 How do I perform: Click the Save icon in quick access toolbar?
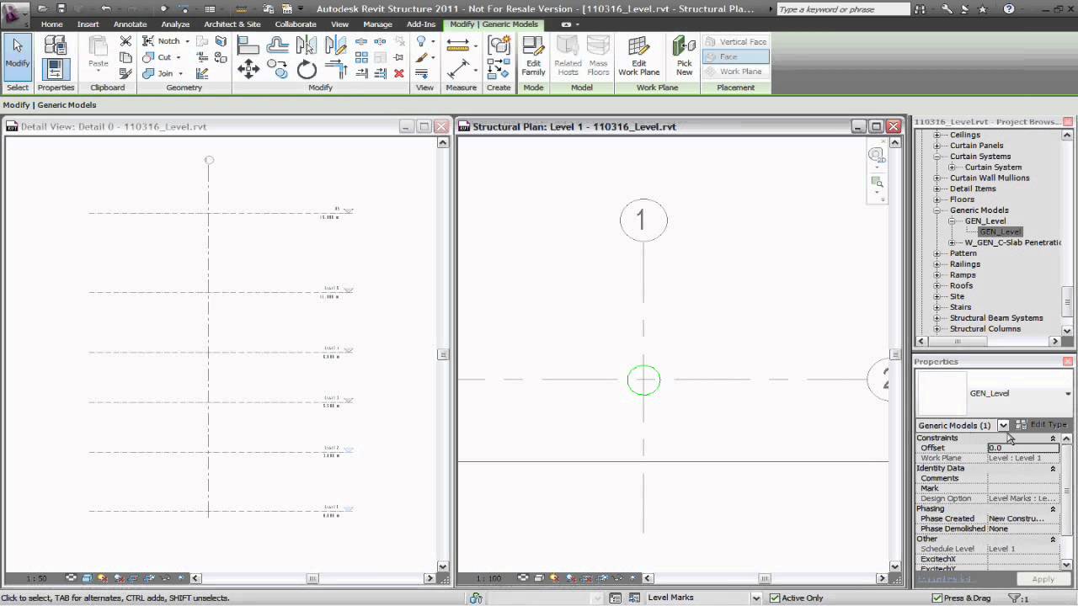(61, 9)
